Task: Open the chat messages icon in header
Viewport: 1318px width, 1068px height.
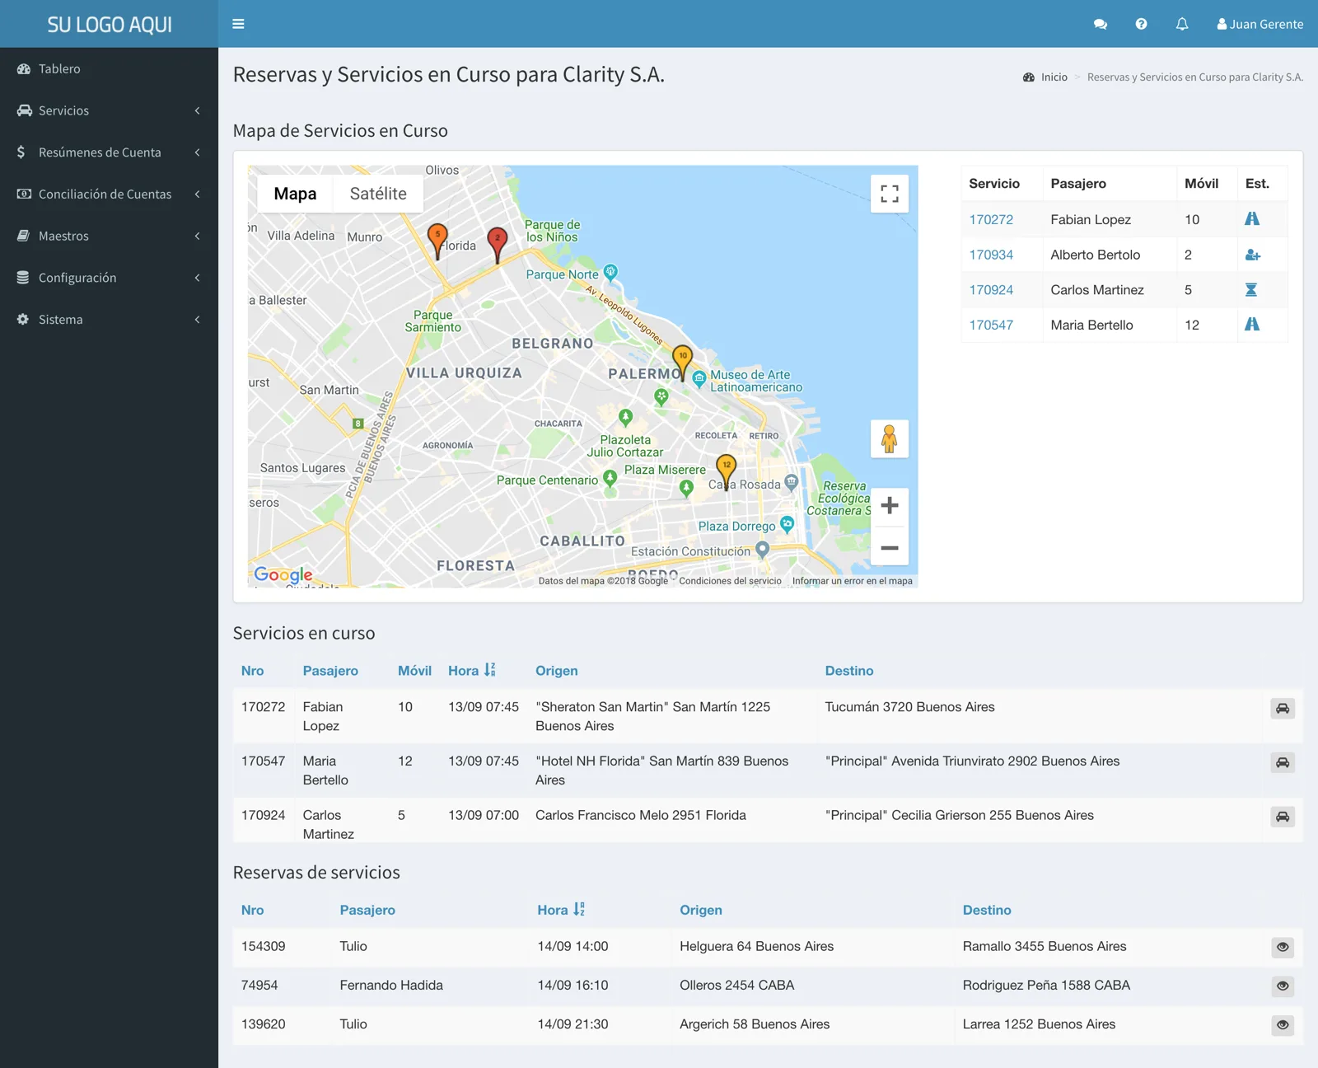Action: 1100,24
